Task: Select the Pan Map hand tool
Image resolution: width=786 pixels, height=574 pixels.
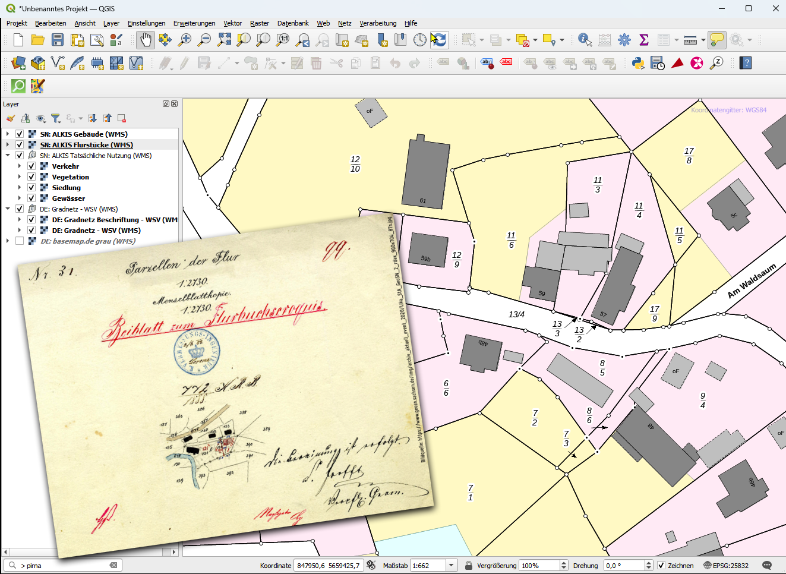Action: [x=145, y=40]
